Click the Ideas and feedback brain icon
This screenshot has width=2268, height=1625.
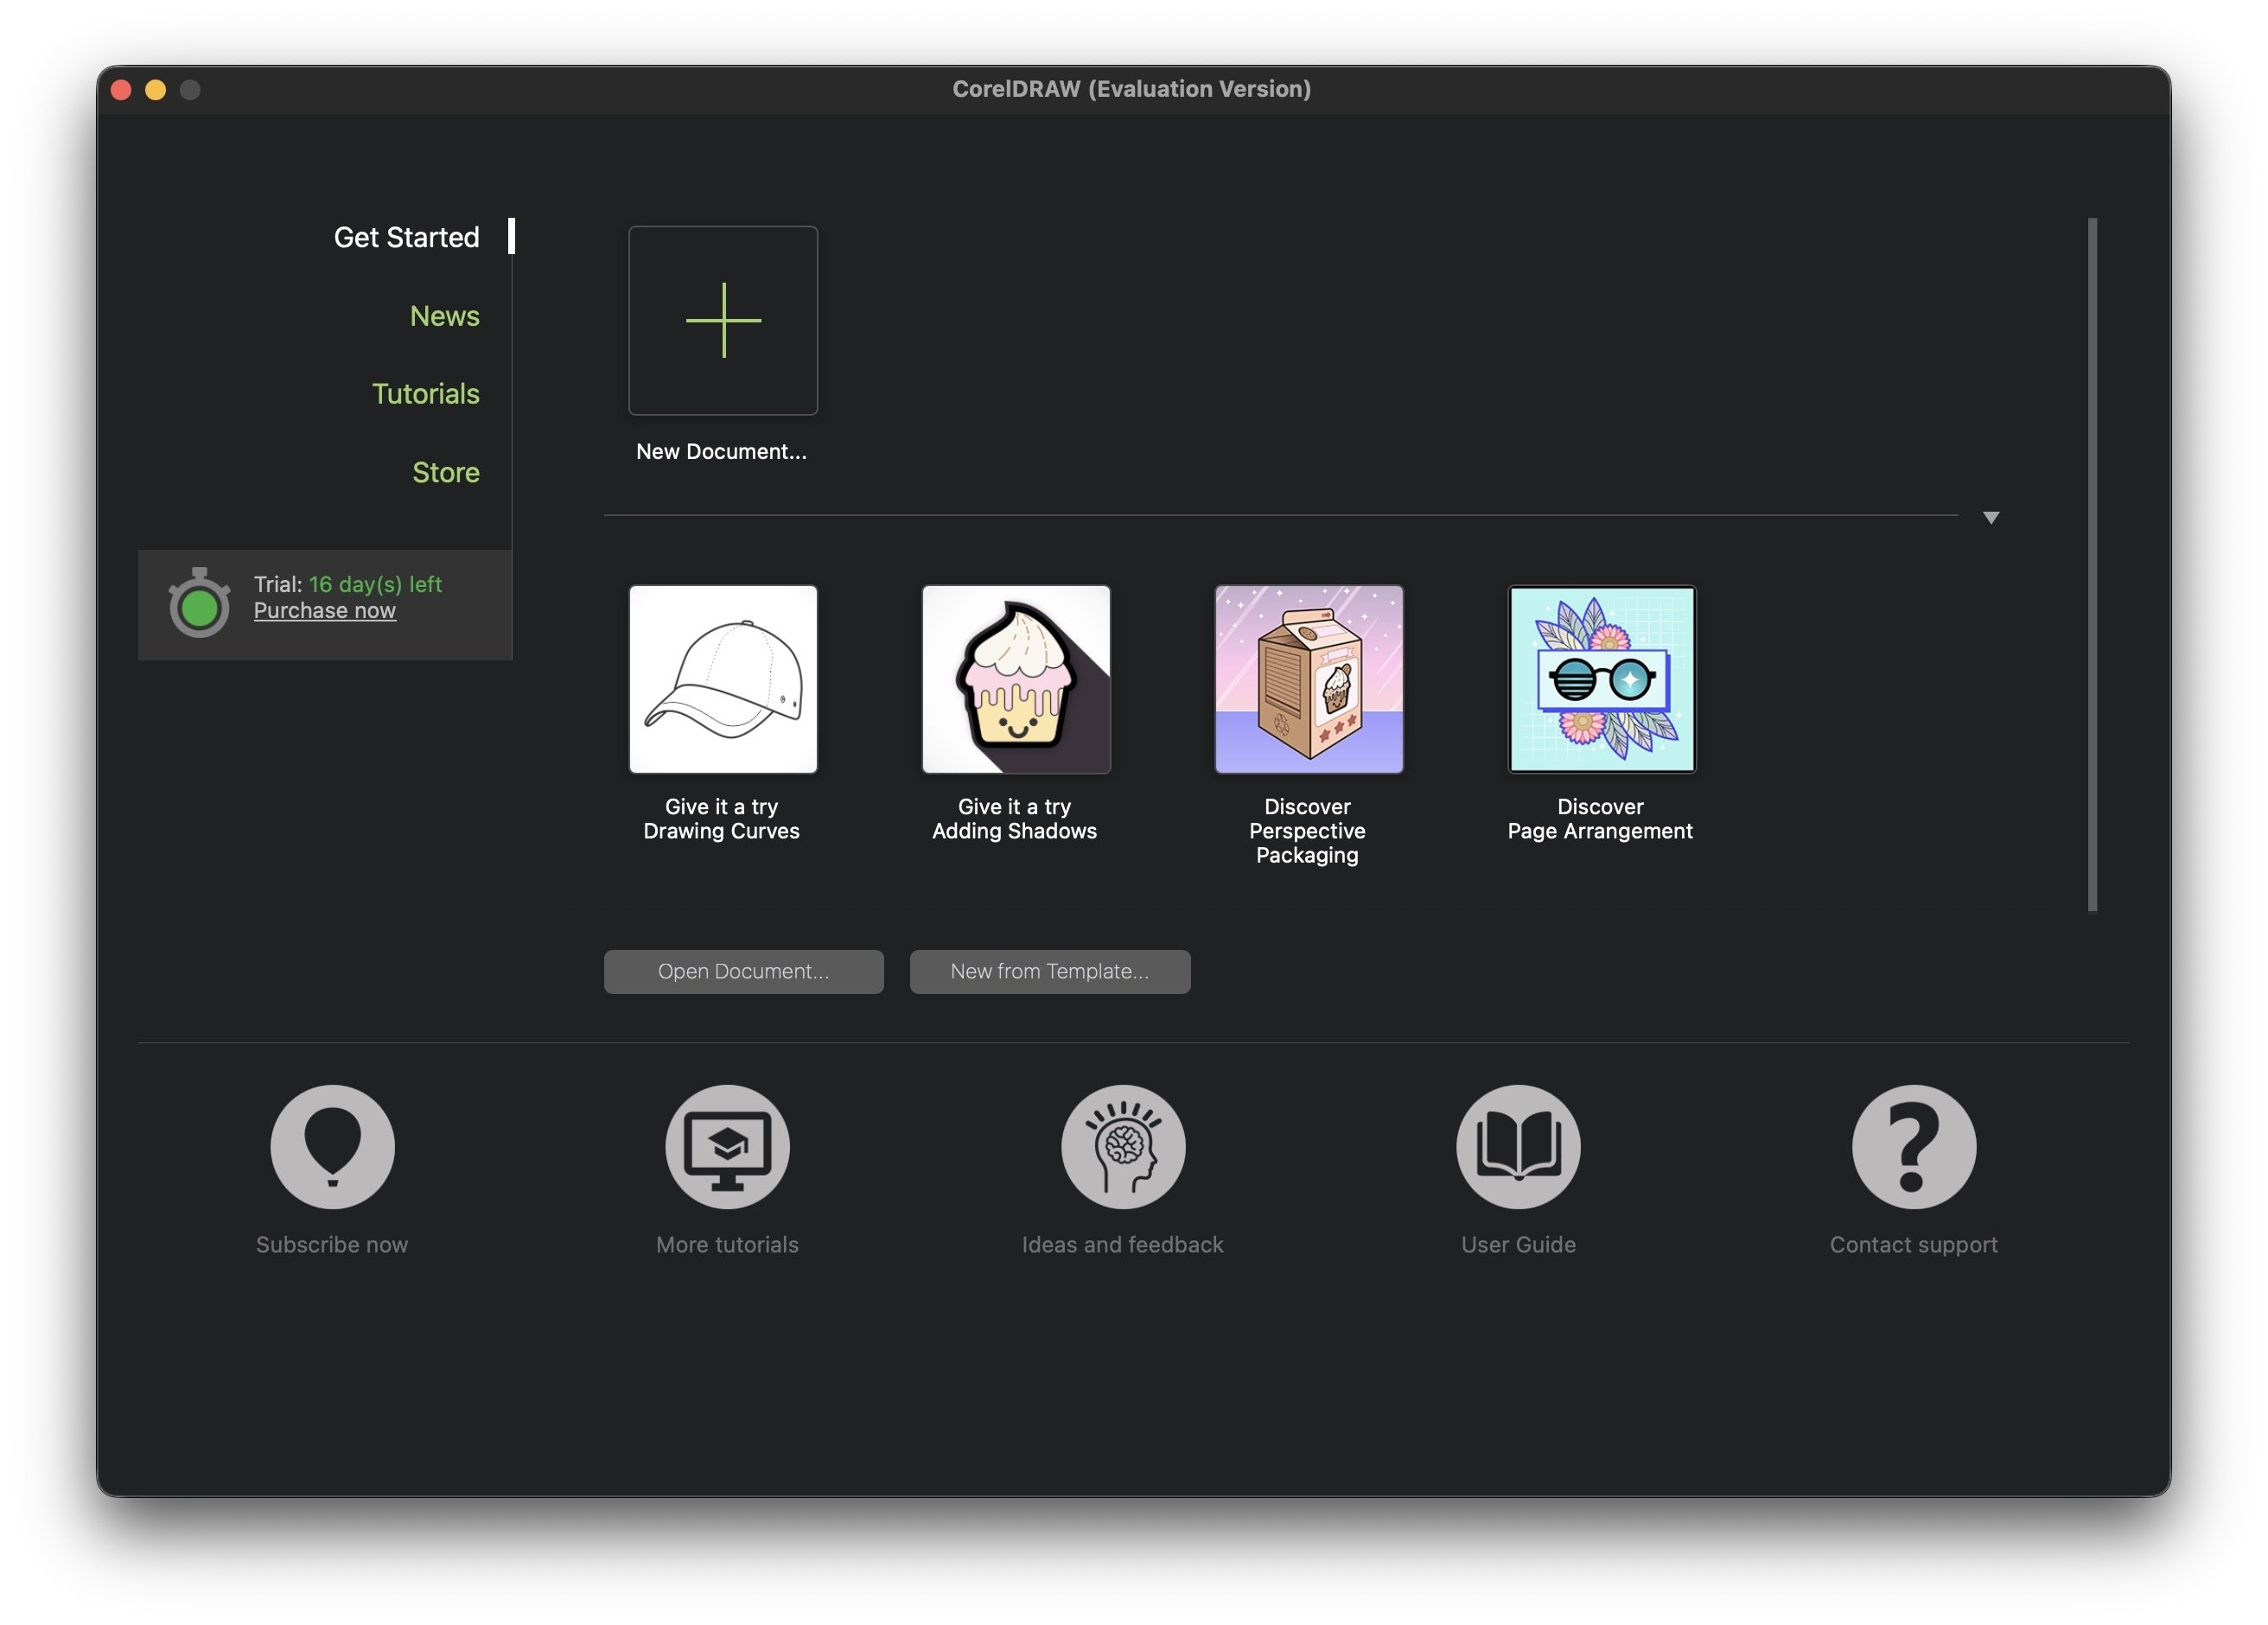click(1123, 1146)
